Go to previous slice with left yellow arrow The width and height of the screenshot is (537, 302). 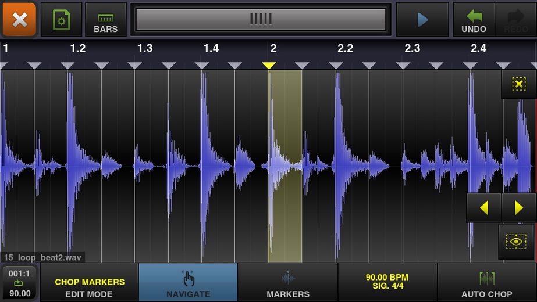click(484, 207)
